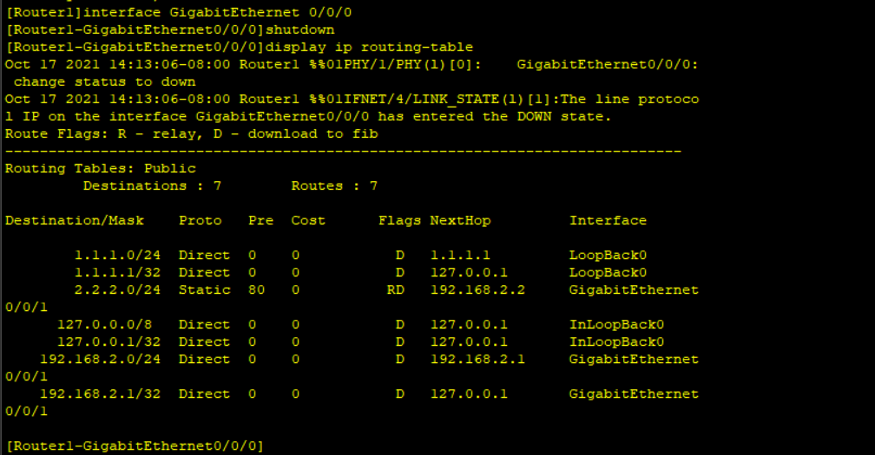Click destination '127.0.0.0/8'

pyautogui.click(x=104, y=324)
